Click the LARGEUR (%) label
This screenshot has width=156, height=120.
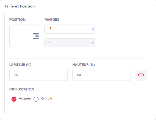pyautogui.click(x=20, y=65)
